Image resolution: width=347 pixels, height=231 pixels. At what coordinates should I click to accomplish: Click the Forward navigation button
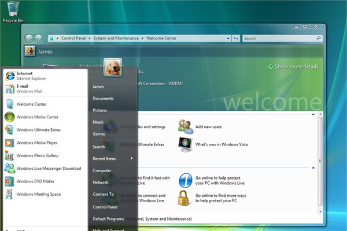pyautogui.click(x=39, y=38)
